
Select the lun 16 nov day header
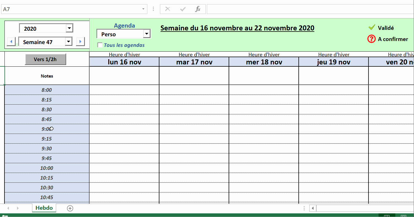pos(124,62)
